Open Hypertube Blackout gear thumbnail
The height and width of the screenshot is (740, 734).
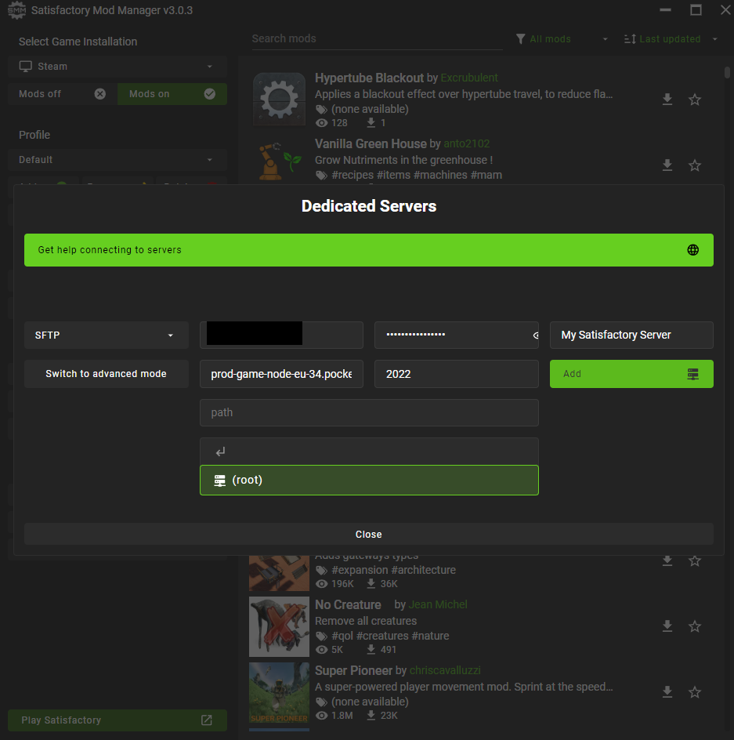[279, 100]
